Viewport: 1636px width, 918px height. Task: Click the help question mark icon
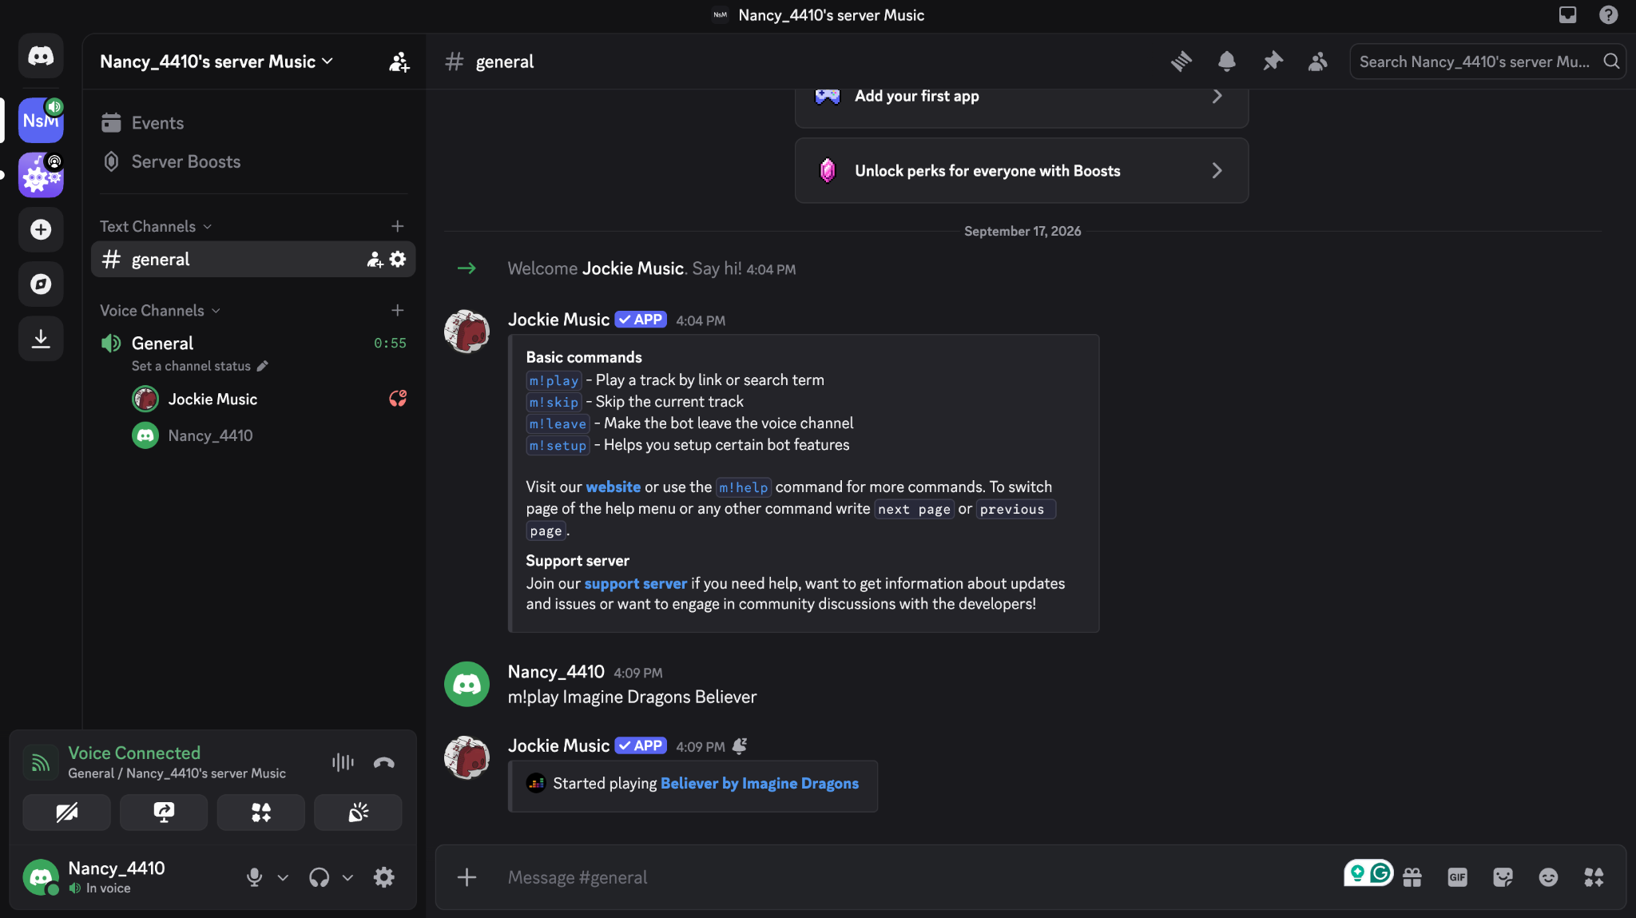(x=1608, y=15)
